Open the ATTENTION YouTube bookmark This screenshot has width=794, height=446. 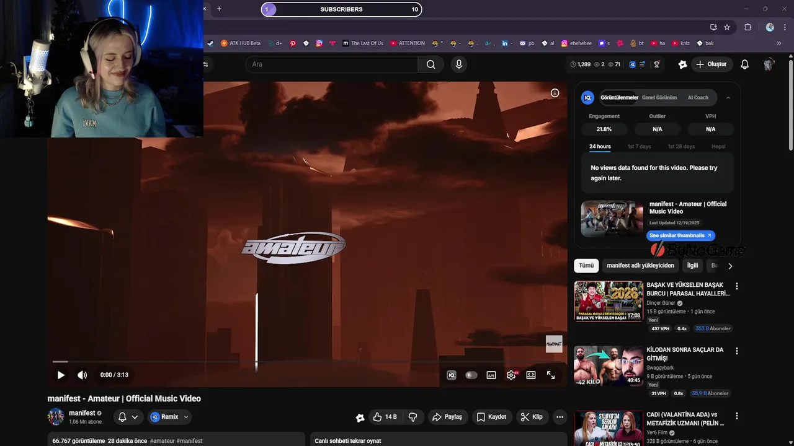408,43
